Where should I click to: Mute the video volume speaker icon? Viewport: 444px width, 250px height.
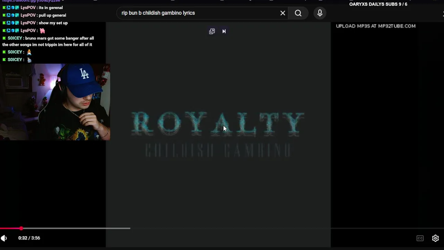(x=4, y=238)
